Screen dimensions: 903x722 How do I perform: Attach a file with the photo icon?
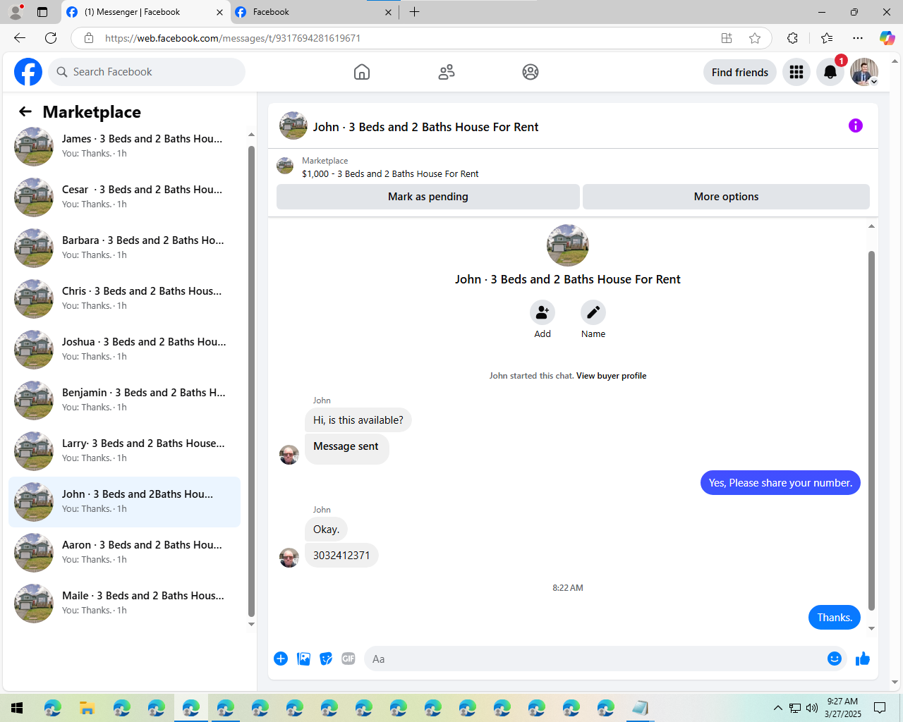[303, 659]
